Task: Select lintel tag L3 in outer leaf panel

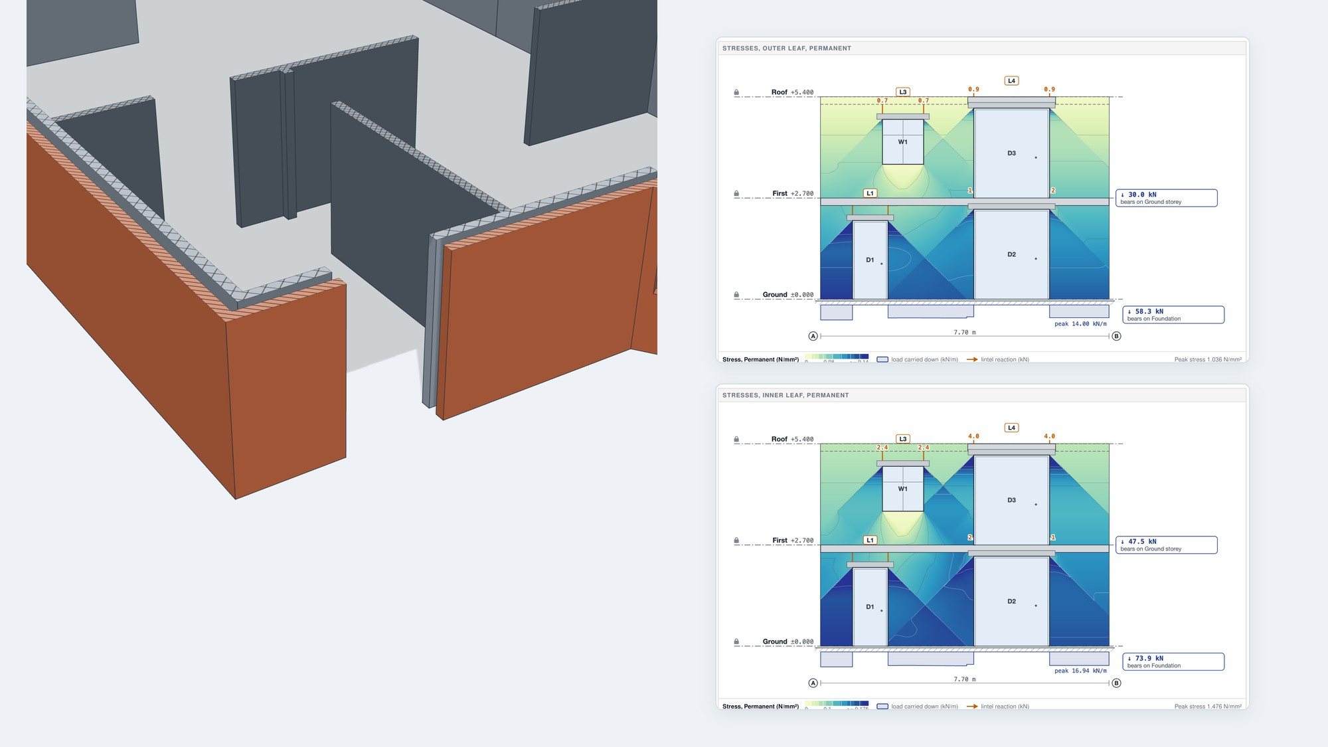Action: click(902, 92)
